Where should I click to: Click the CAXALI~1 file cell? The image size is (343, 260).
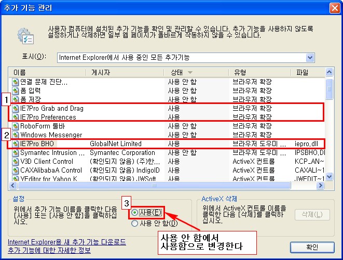[310, 170]
